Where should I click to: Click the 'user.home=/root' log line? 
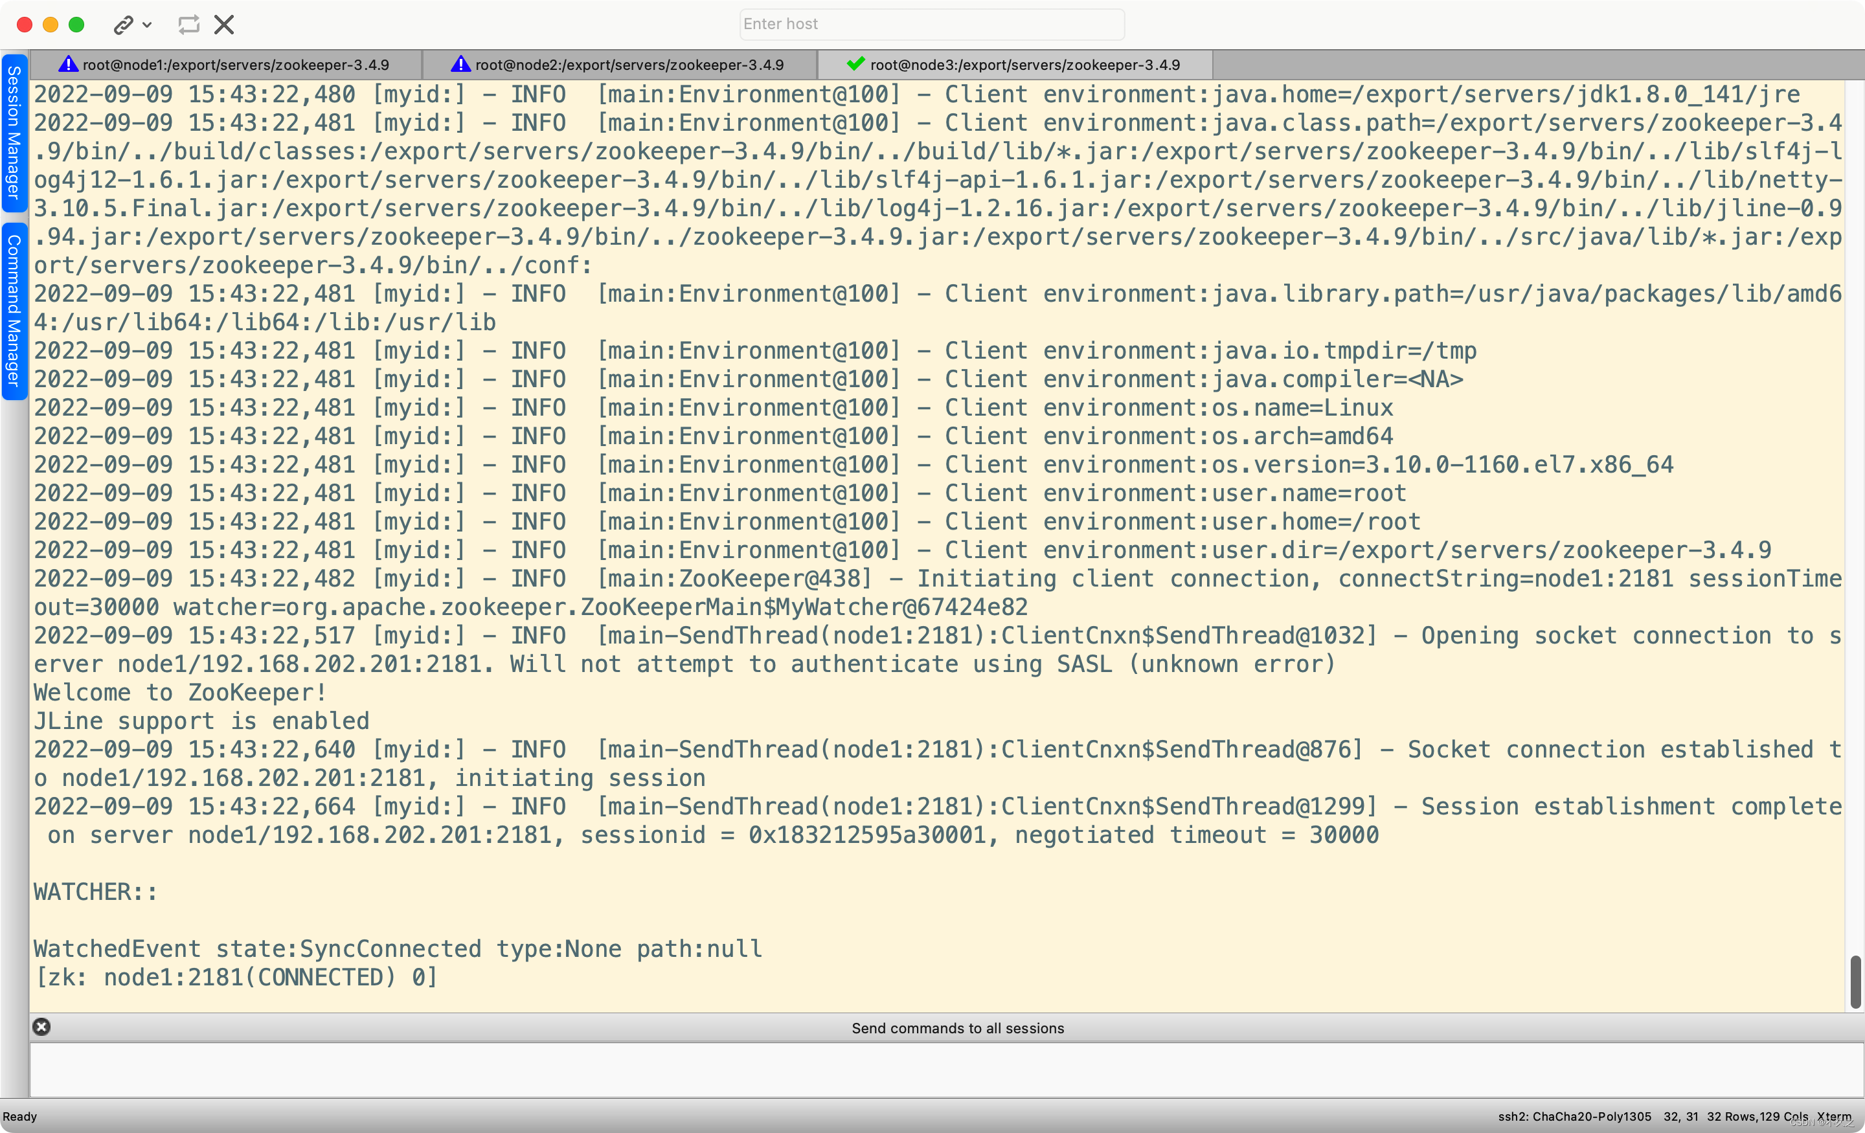click(x=727, y=522)
